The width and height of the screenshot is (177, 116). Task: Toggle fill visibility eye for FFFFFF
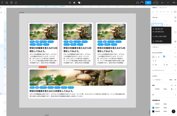pyautogui.click(x=172, y=89)
